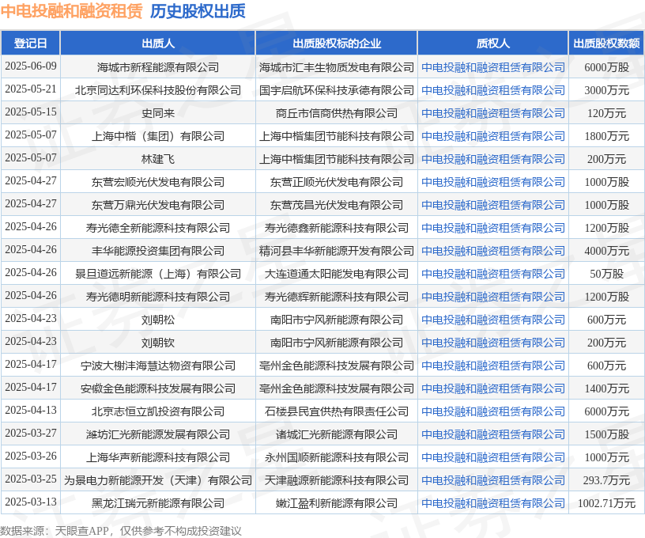
Task: Select 黑龙江瑞元新能源有限公司 cell
Action: click(x=158, y=503)
